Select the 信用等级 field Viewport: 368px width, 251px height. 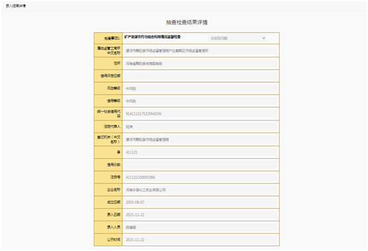click(x=201, y=101)
